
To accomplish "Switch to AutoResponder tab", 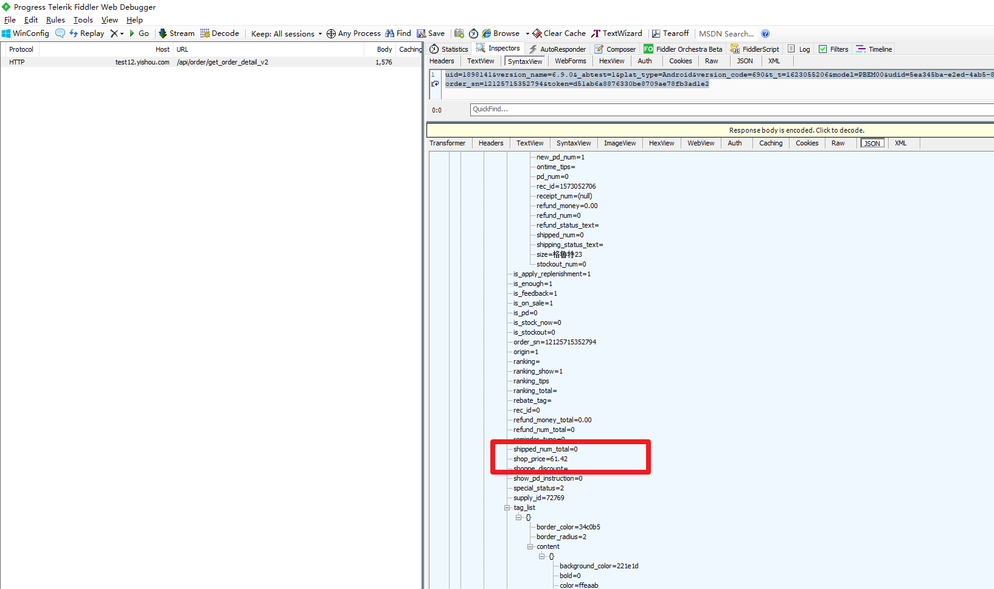I will click(557, 49).
